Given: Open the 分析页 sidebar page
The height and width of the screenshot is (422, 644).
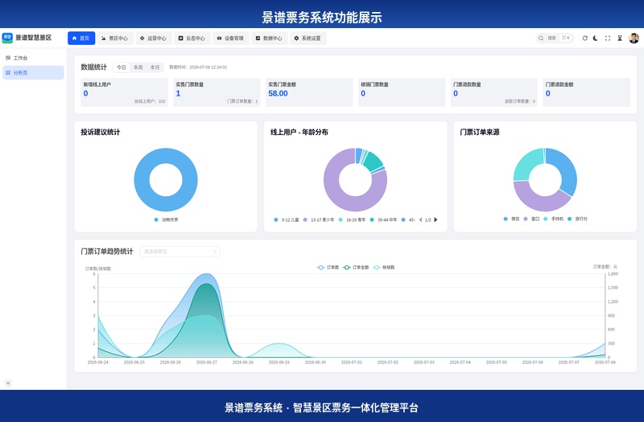Looking at the screenshot, I should pos(33,72).
